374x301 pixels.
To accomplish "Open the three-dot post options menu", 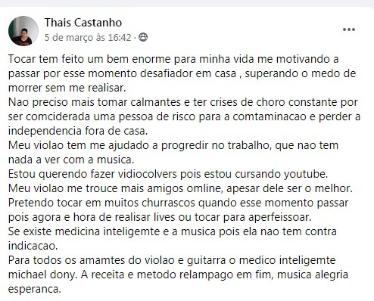I will 349,29.
